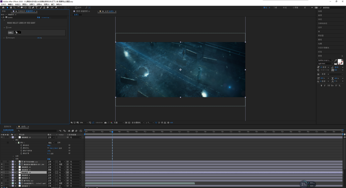Click the white fill color swatch

[x=340, y=61]
